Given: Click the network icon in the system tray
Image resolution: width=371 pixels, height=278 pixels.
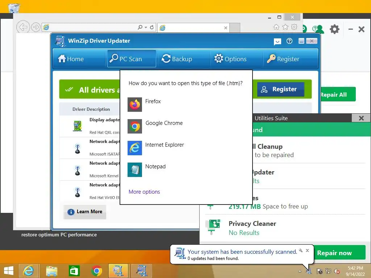Looking at the screenshot, I should tap(328, 271).
